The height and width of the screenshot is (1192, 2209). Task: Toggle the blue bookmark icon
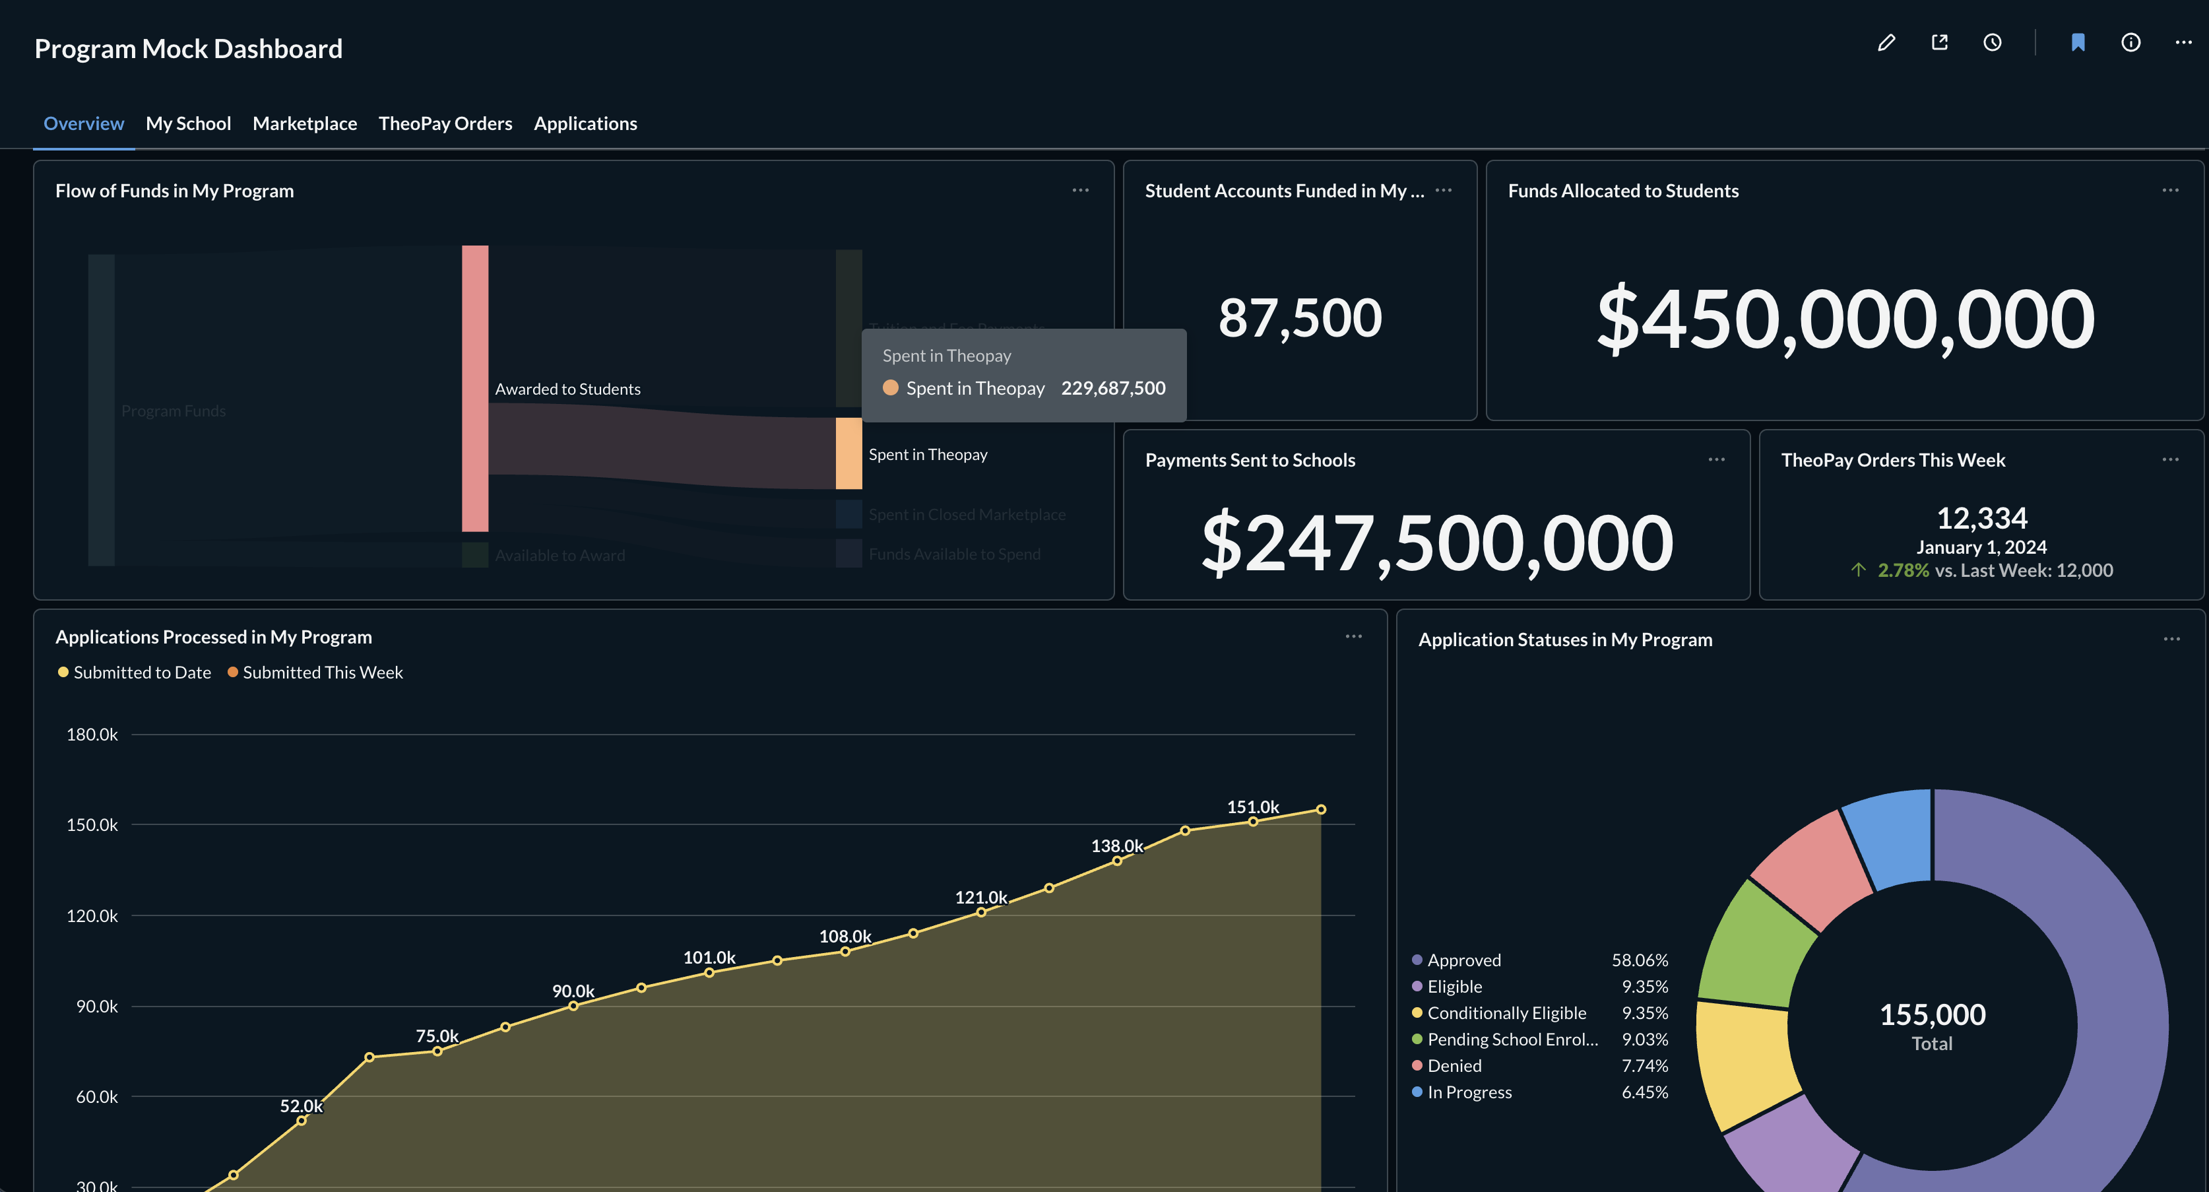click(2078, 43)
